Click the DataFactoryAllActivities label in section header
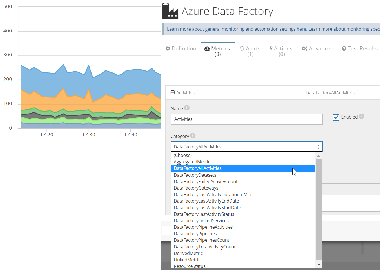This screenshot has width=381, height=271. [x=330, y=93]
